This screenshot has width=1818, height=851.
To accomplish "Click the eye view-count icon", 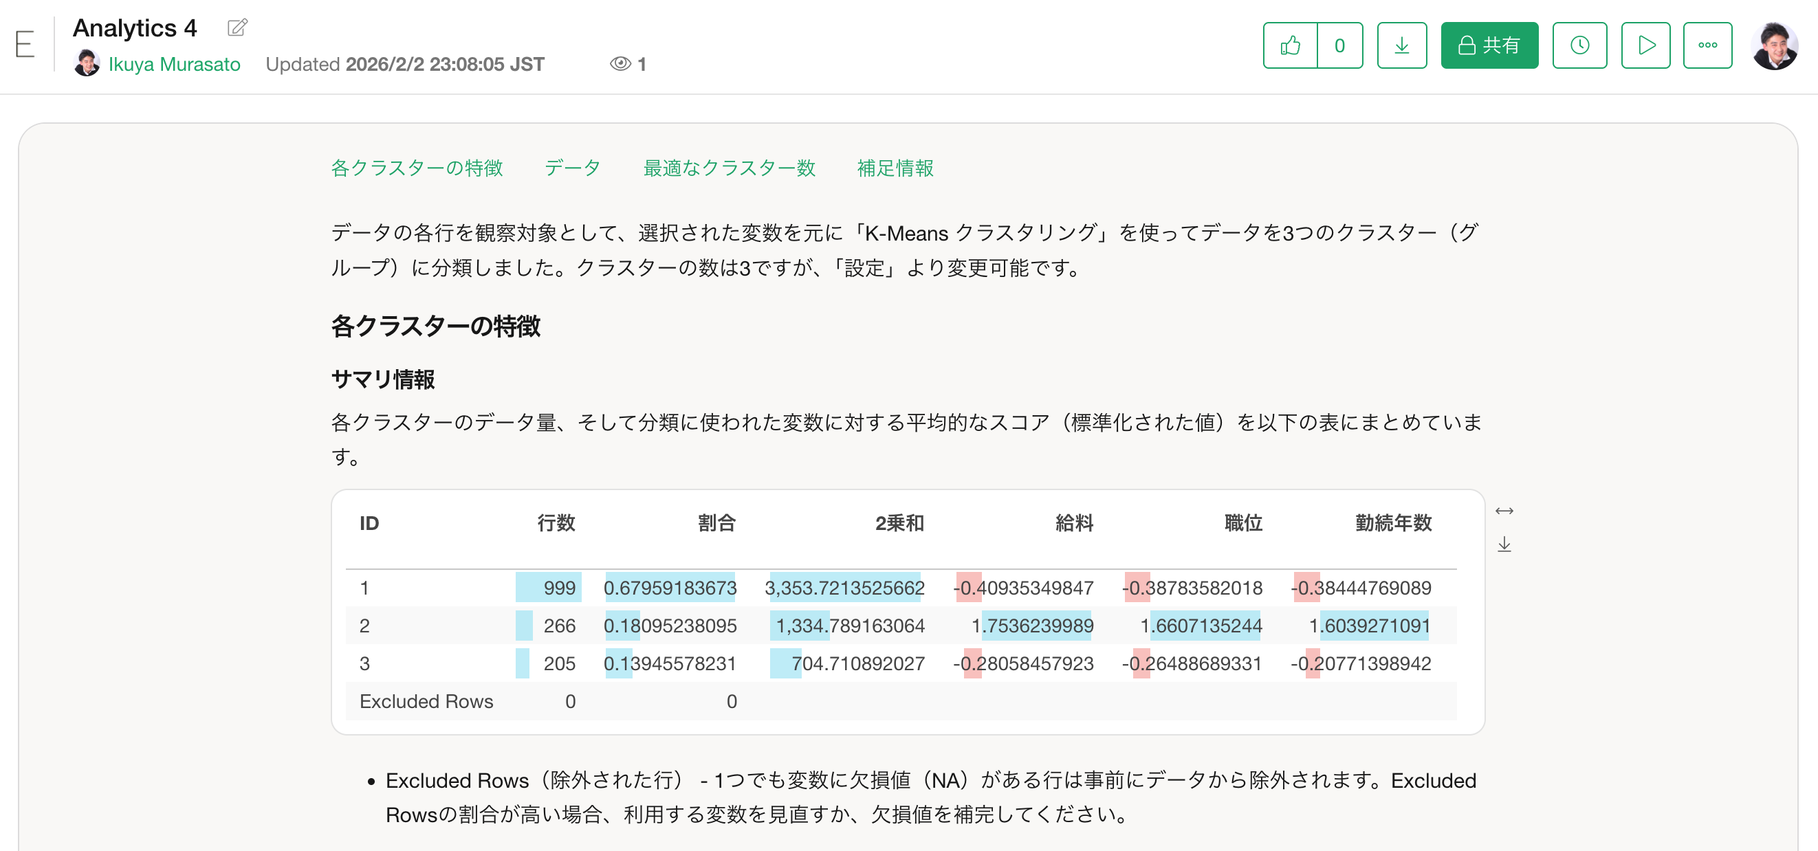I will pos(620,64).
